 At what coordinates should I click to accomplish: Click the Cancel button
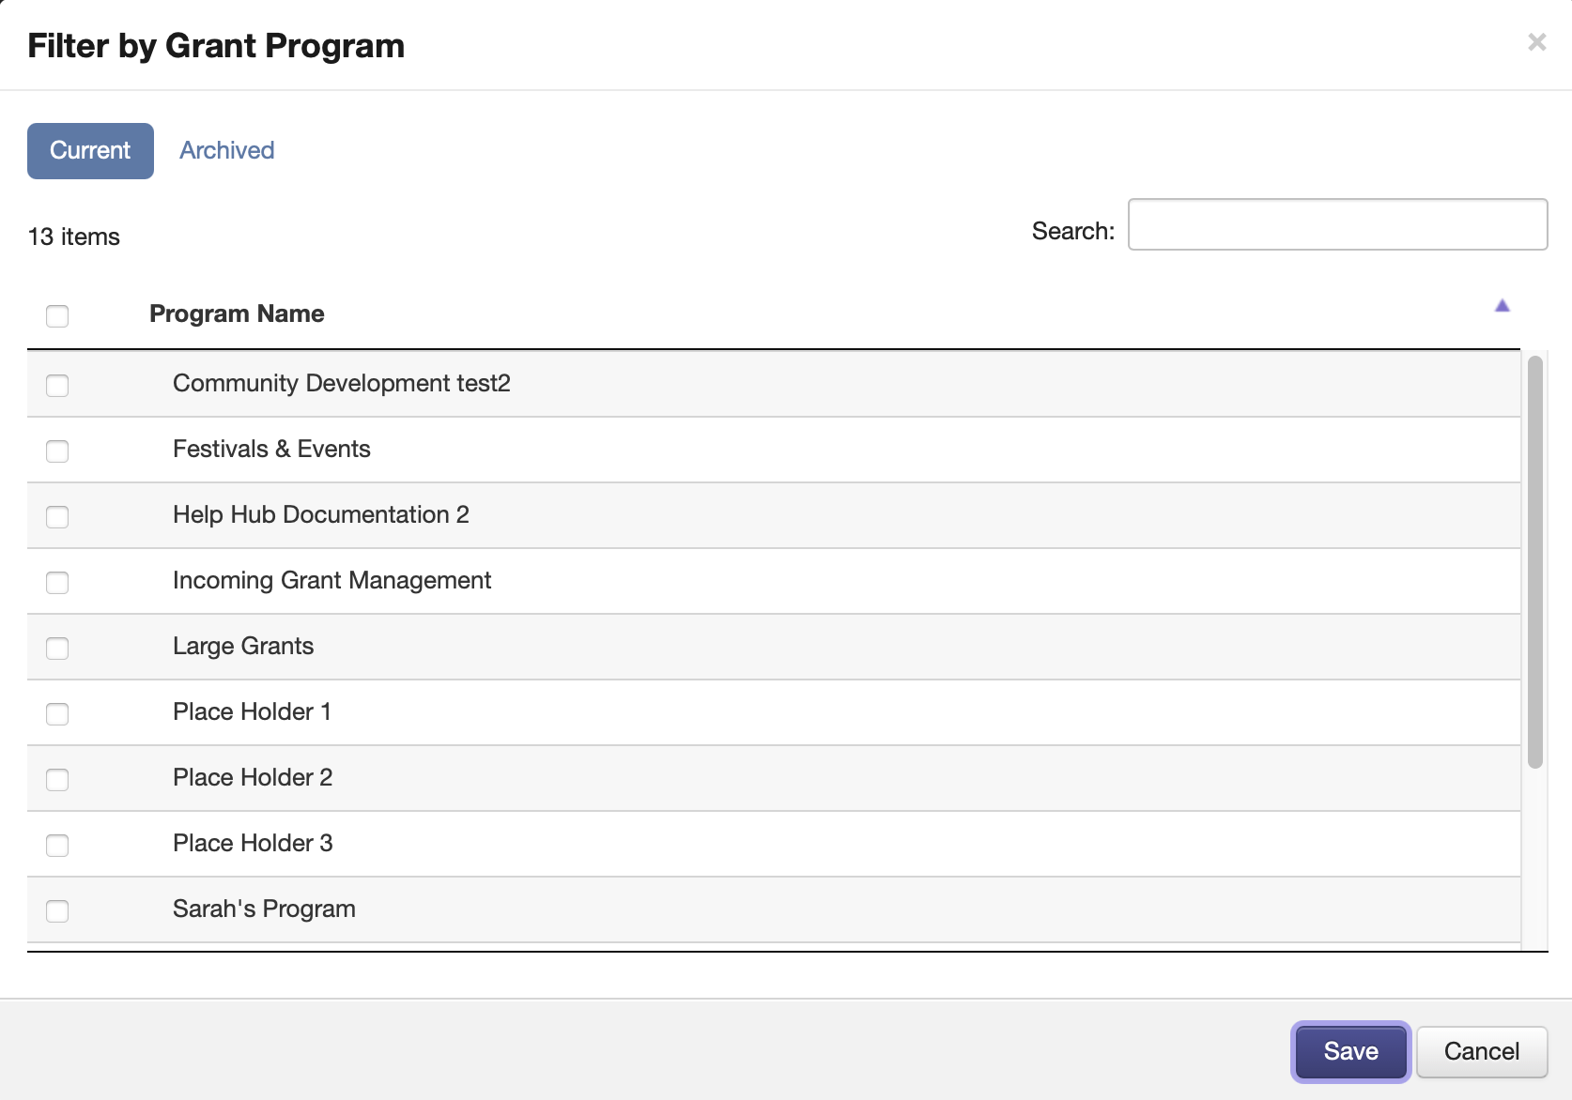pyautogui.click(x=1481, y=1051)
